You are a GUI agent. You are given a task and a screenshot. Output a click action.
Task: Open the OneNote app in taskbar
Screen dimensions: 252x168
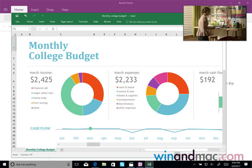[x=140, y=164]
